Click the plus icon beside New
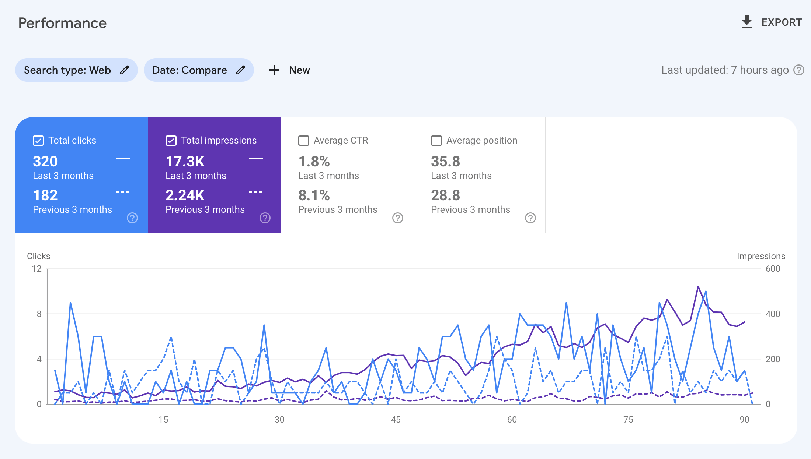The width and height of the screenshot is (811, 459). [274, 70]
